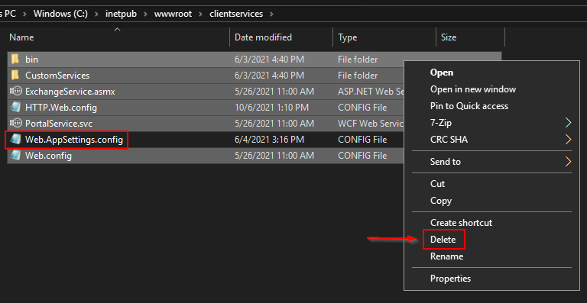Choose Delete from the context menu
The image size is (587, 303).
pos(443,240)
